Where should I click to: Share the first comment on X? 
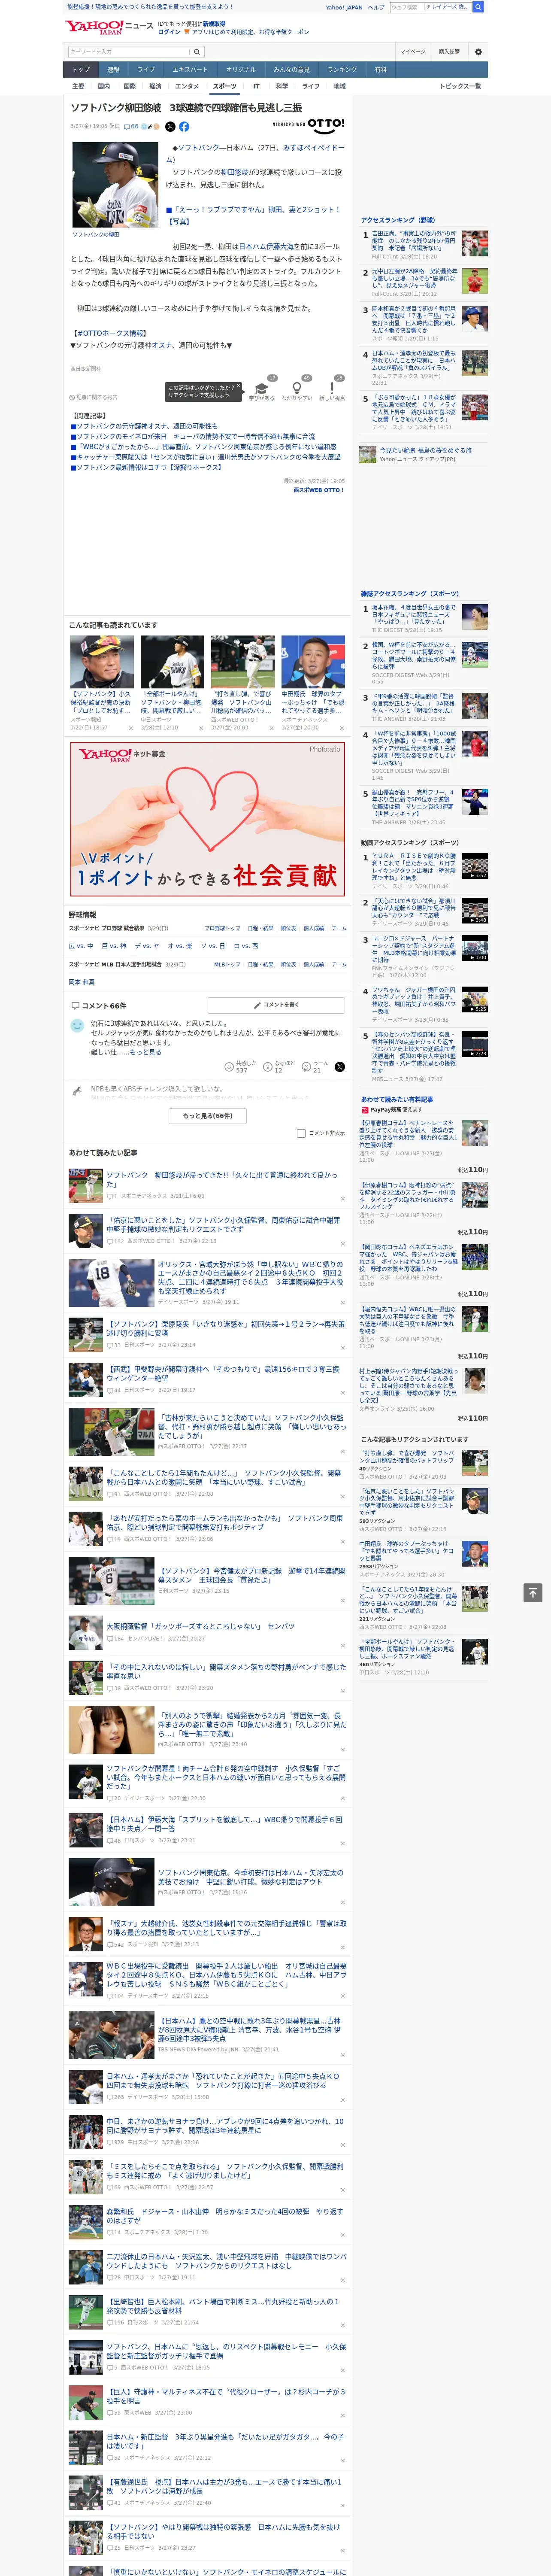339,1067
